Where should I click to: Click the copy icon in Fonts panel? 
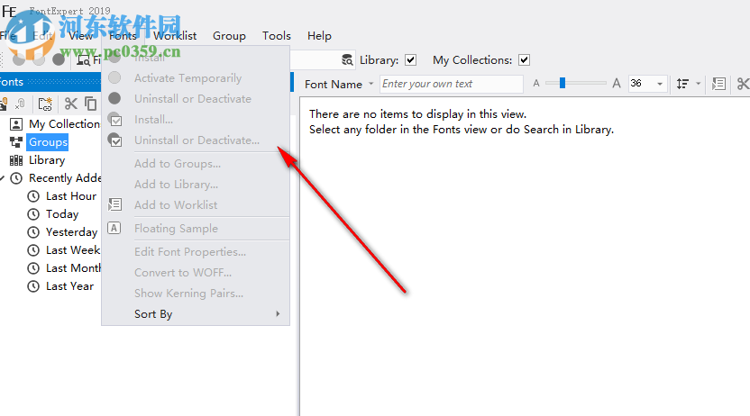90,104
